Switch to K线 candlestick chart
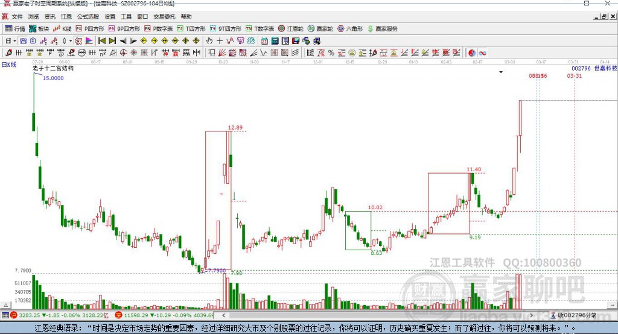The width and height of the screenshot is (618, 334). coord(62,29)
